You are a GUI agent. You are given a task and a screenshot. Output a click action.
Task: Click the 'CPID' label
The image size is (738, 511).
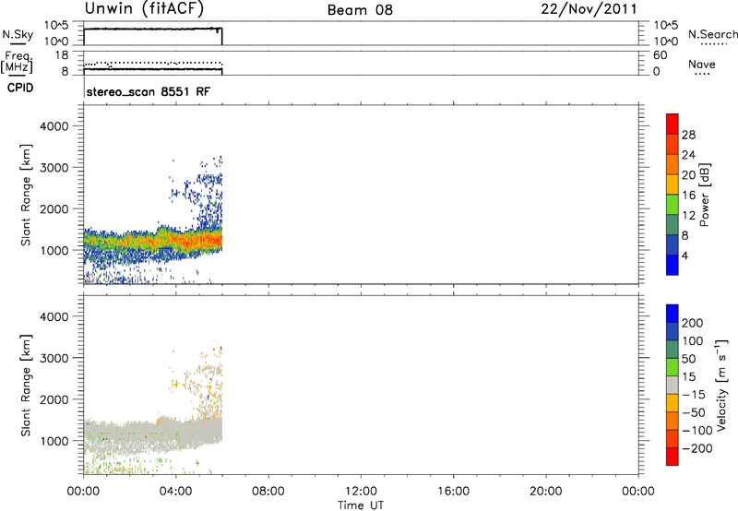click(x=20, y=88)
